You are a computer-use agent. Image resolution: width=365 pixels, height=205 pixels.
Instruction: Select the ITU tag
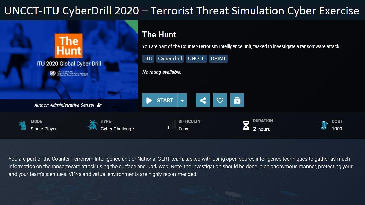click(148, 59)
